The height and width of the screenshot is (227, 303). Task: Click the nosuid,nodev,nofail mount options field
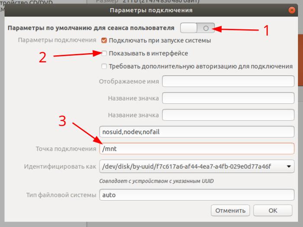[x=197, y=132]
